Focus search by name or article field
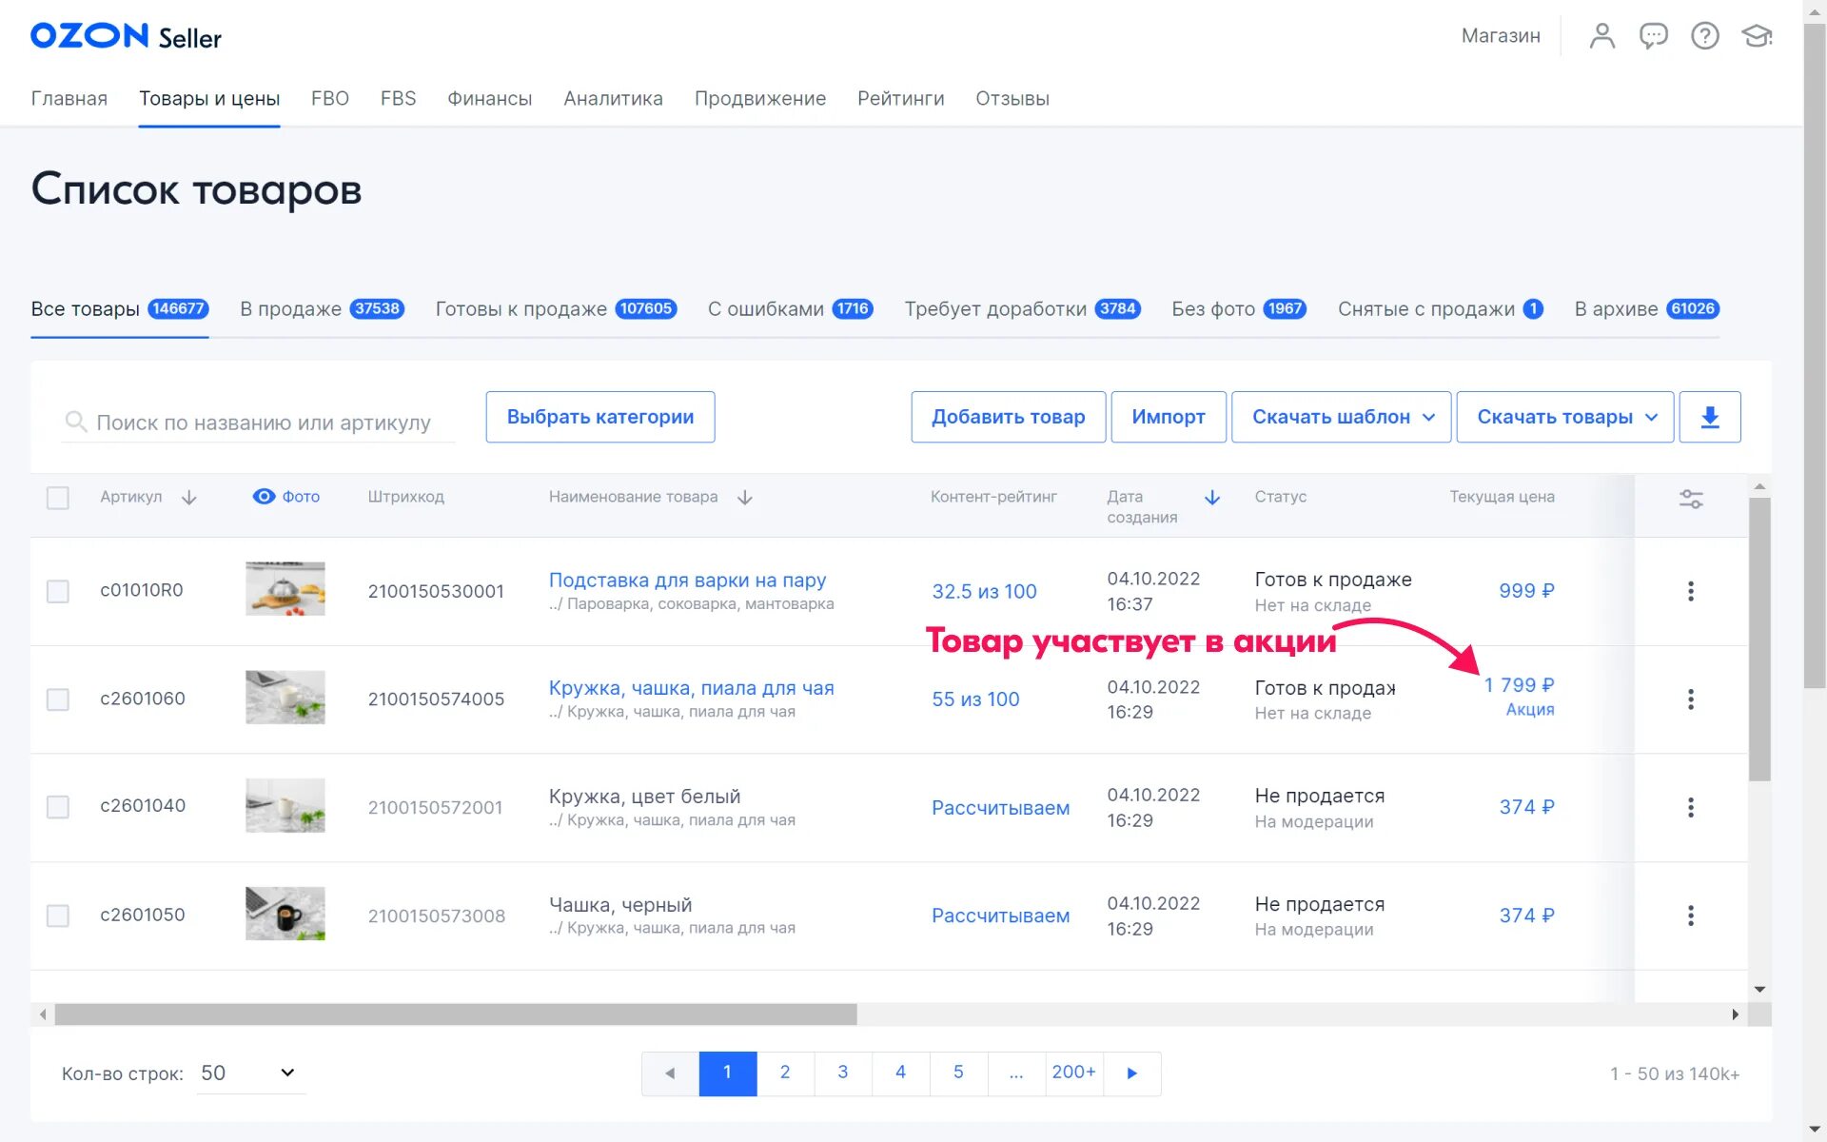Screen dimensions: 1827x1142 pyautogui.click(x=259, y=422)
